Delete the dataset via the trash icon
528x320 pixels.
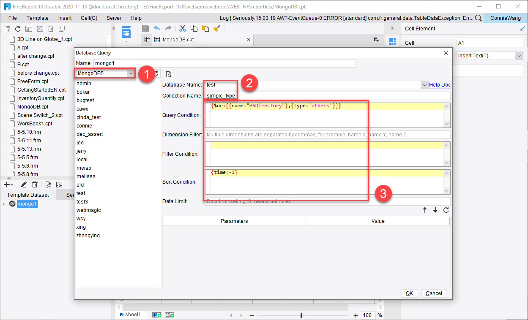point(35,184)
